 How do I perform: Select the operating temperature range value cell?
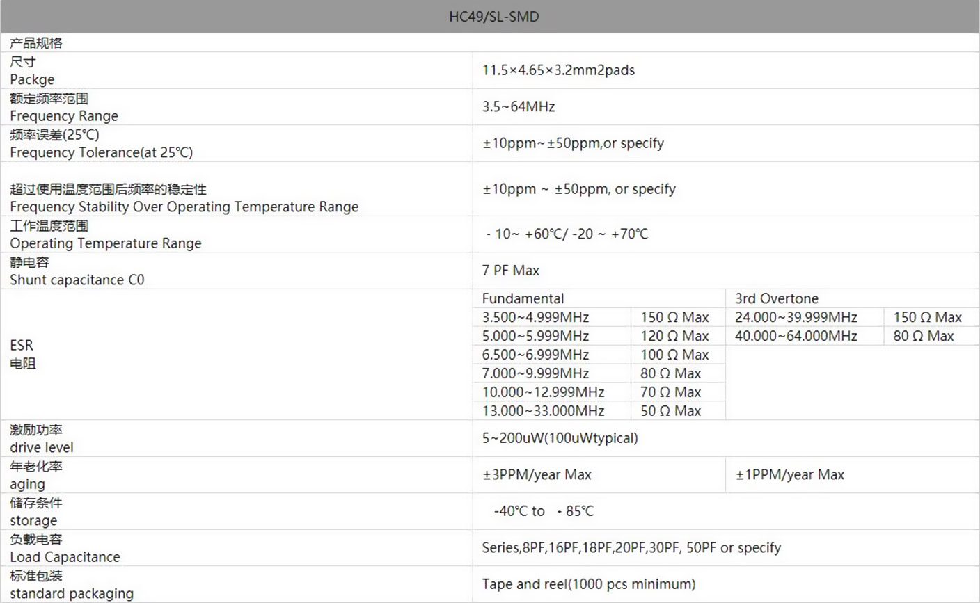coord(567,234)
